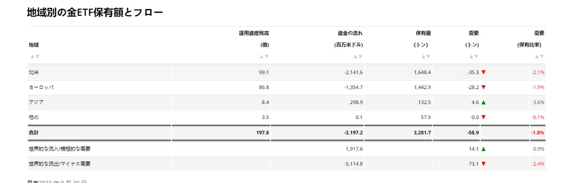Sort by 運用資産残高 column arrows
The width and height of the screenshot is (578, 183).
point(264,56)
